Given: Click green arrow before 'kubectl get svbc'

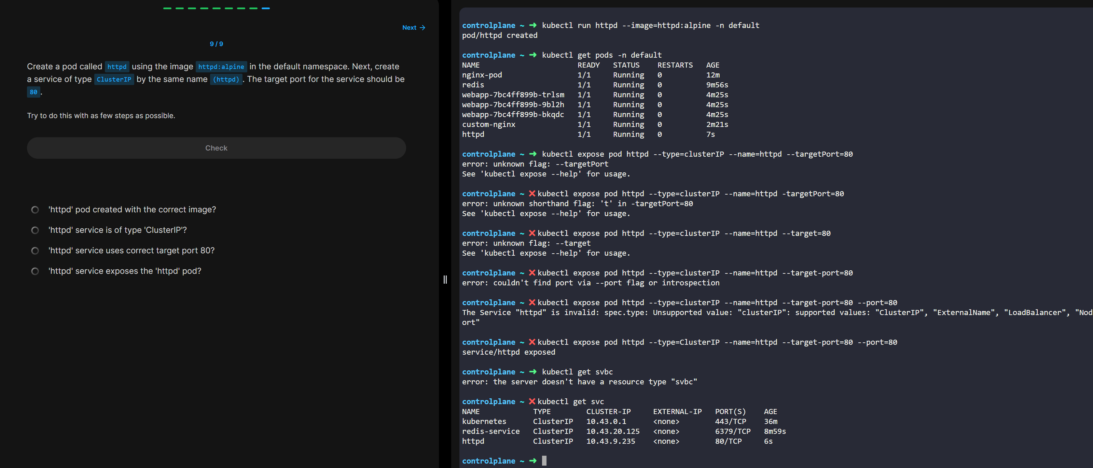Looking at the screenshot, I should pyautogui.click(x=533, y=371).
